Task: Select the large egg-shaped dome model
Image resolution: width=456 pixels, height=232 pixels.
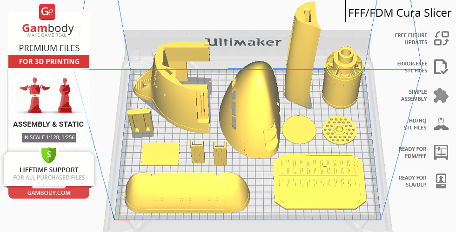Action: click(254, 109)
